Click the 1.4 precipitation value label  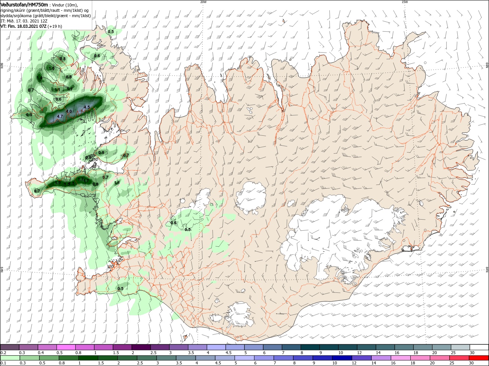(39, 78)
